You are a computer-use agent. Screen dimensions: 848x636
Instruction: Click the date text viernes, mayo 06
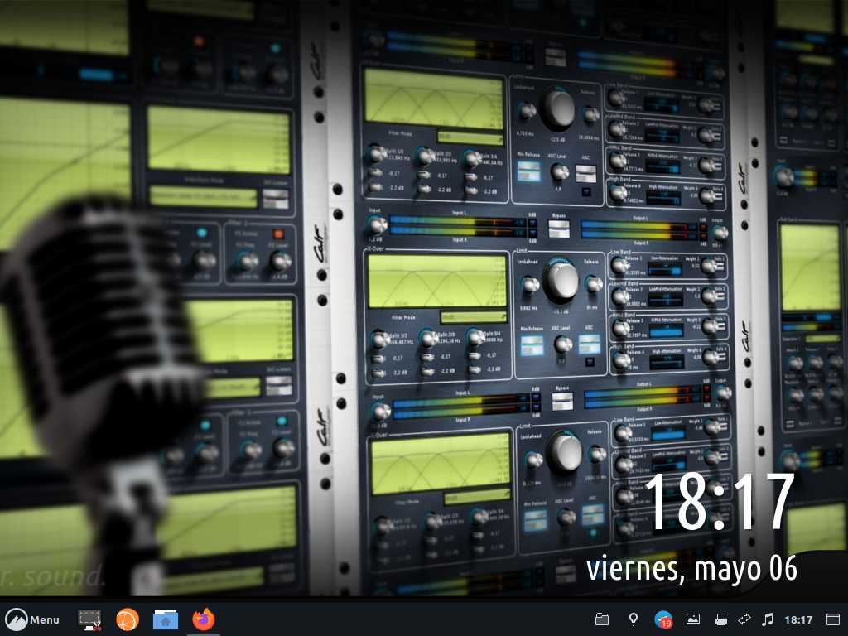point(691,569)
